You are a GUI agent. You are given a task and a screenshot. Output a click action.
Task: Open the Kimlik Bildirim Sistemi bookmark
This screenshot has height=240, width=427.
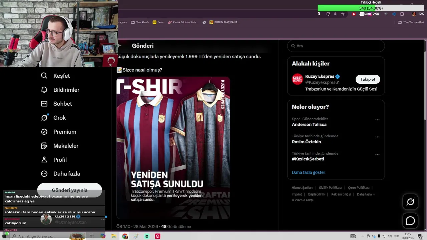coord(183,22)
